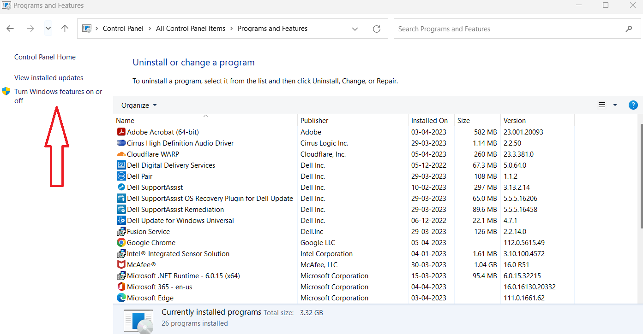Click version 23.001.20093 cell
This screenshot has height=334, width=643.
(x=523, y=132)
